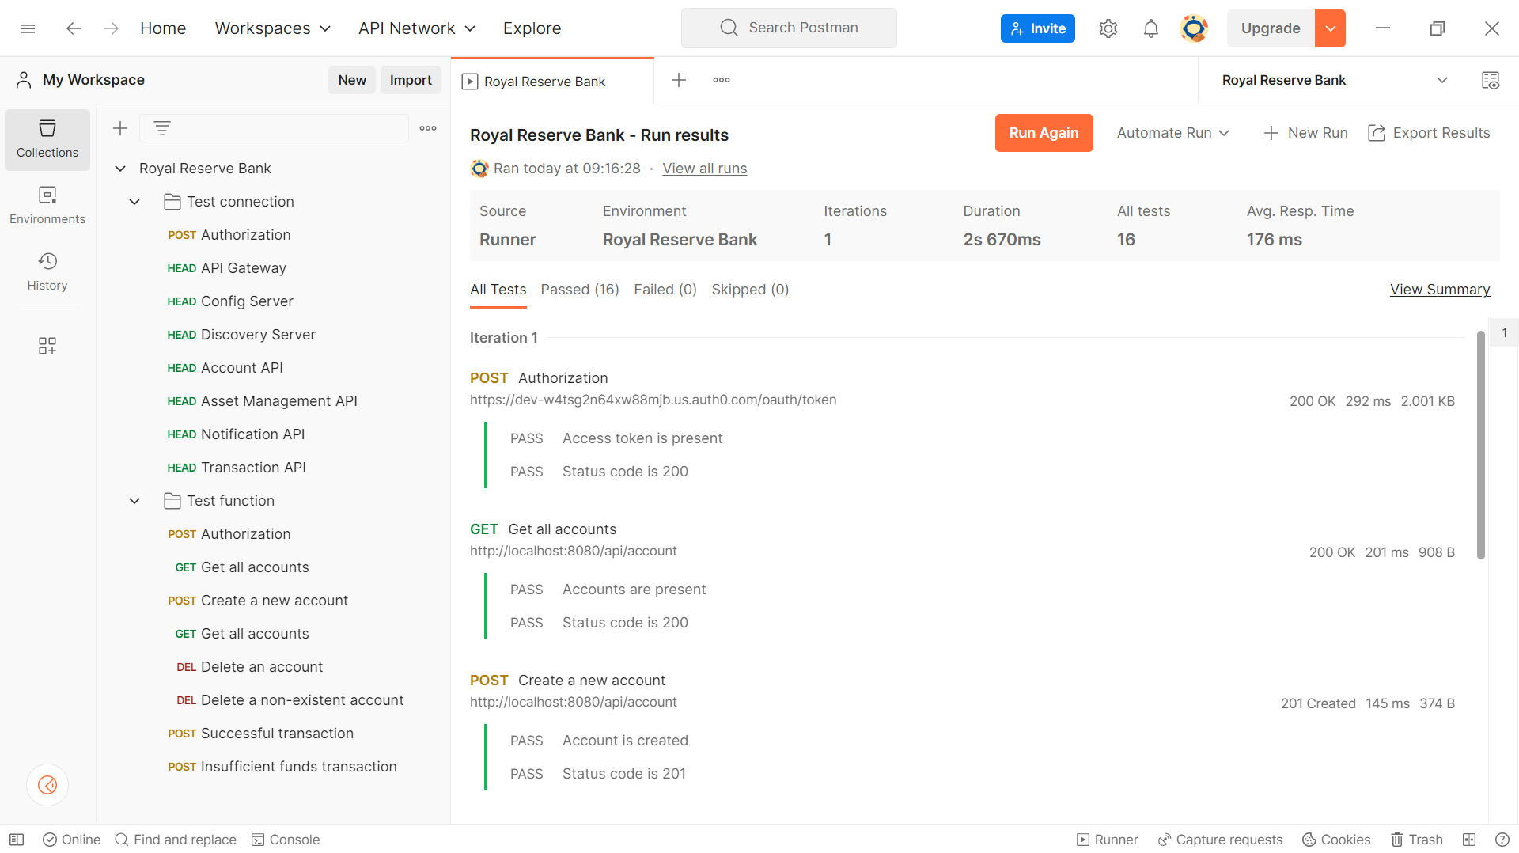This screenshot has height=853, width=1519.
Task: Click the Search Postman field
Action: pyautogui.click(x=789, y=28)
